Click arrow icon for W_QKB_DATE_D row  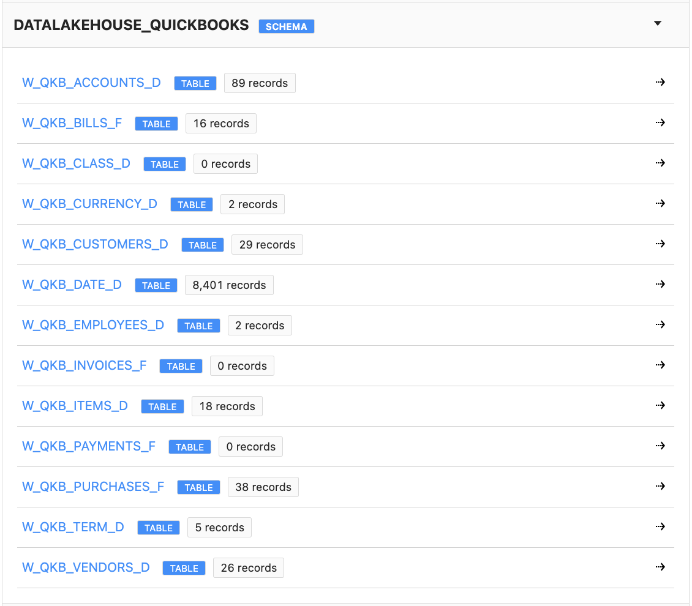[660, 285]
